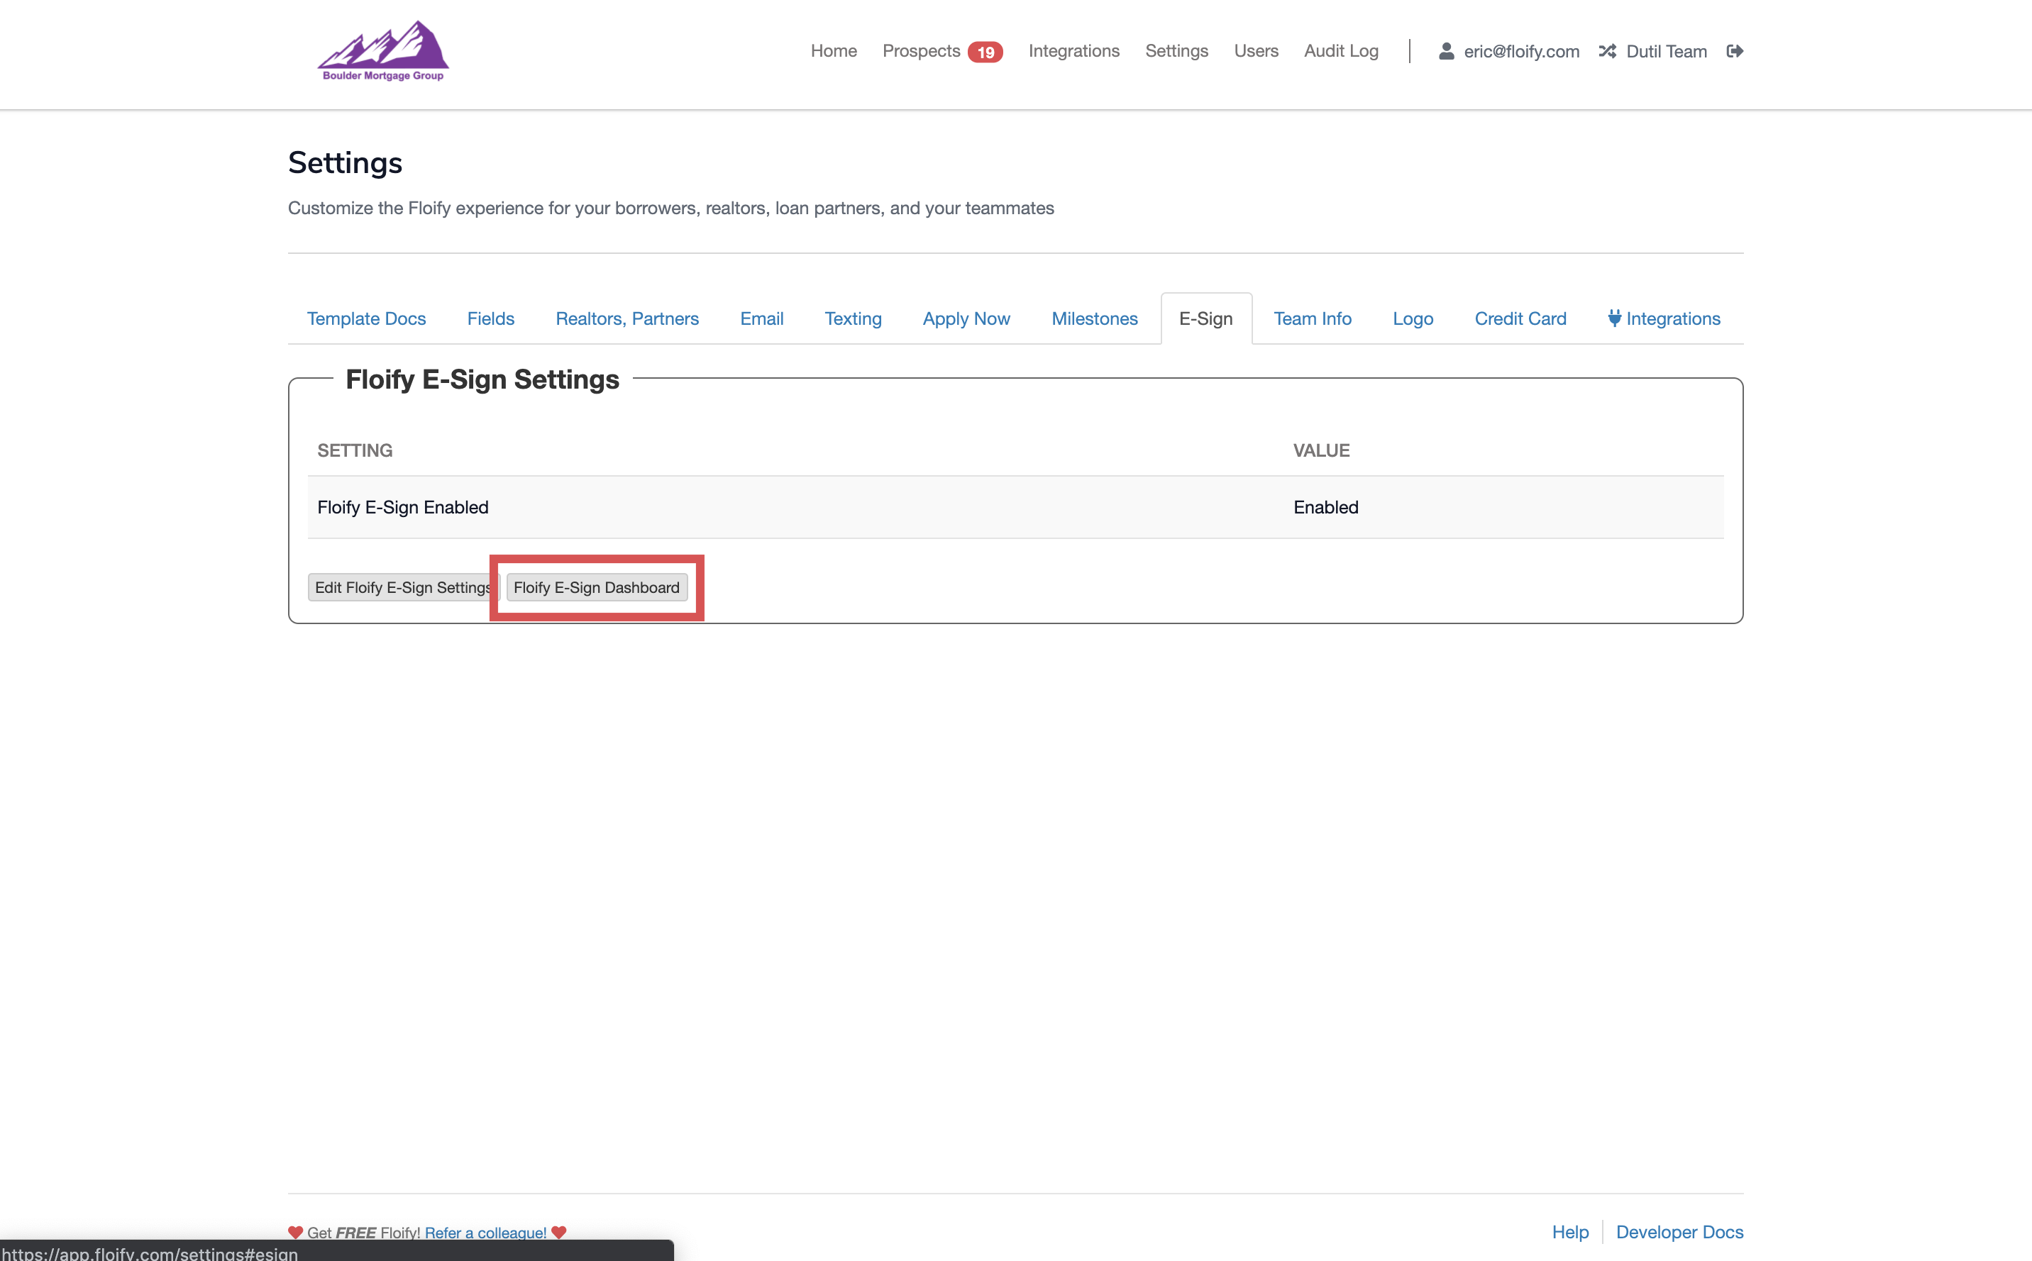Open the Template Docs tab
2032x1261 pixels.
point(366,318)
